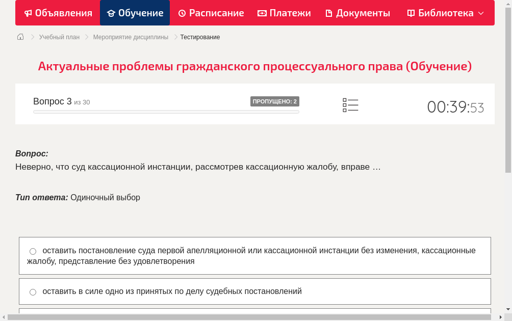
Task: Click the clock icon next to Расписание
Action: click(x=181, y=13)
